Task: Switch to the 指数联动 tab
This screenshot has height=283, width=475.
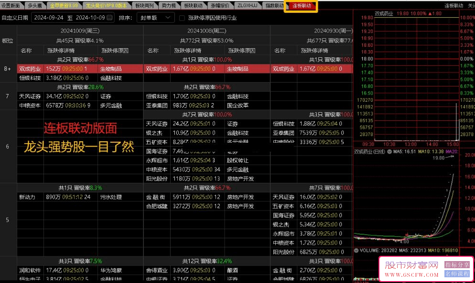Action: [274, 5]
